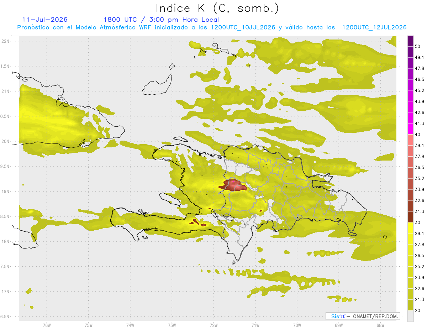This screenshot has height=330, width=427.
Task: Click the '23.9' color scale value
Action: [420, 278]
